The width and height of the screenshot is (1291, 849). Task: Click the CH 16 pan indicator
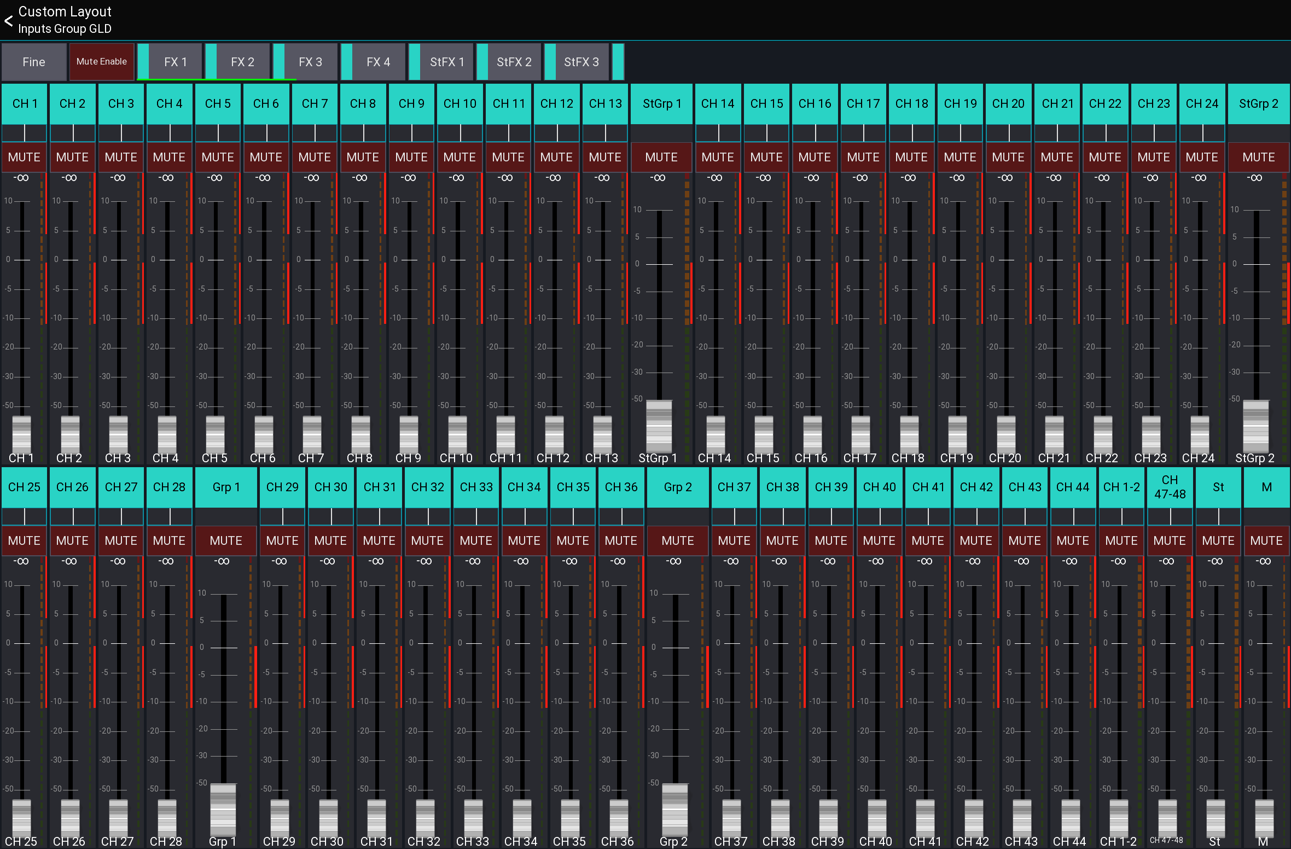click(x=815, y=133)
